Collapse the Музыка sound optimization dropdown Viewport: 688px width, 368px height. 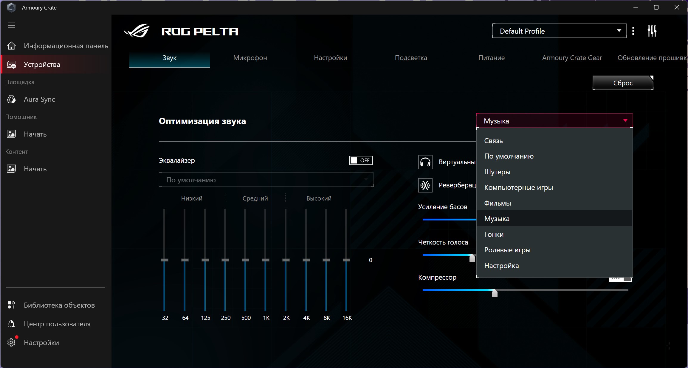pos(554,121)
